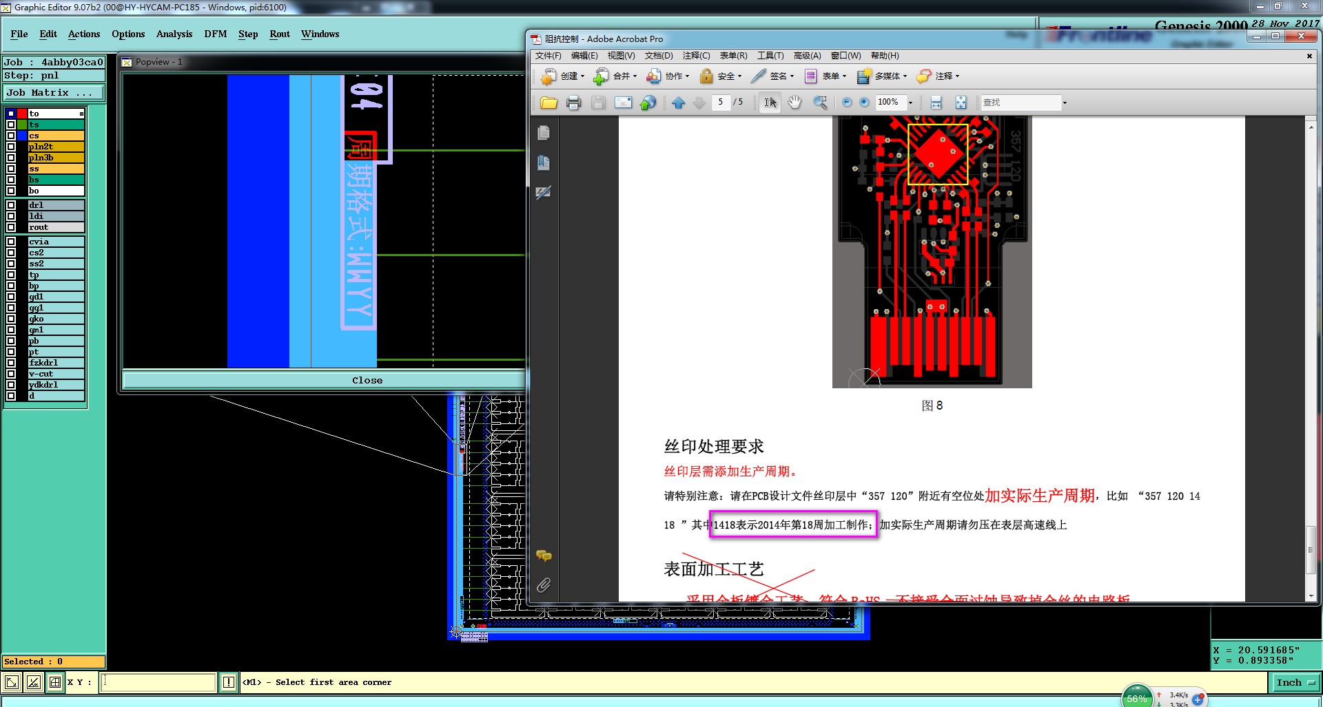Toggle the 'ts' layer checkbox
The image size is (1323, 707).
[11, 125]
